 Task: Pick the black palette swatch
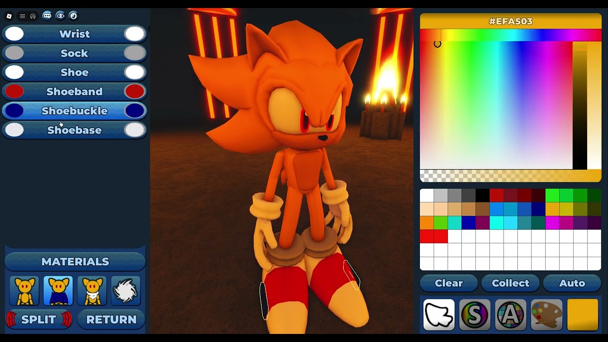(483, 196)
